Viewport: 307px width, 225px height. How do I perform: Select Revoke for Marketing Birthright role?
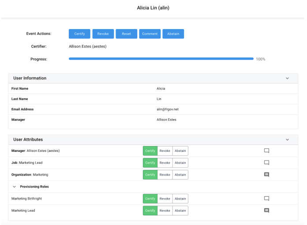165,199
